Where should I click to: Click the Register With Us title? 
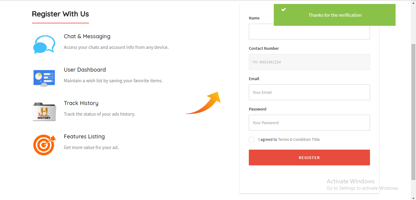(x=60, y=14)
